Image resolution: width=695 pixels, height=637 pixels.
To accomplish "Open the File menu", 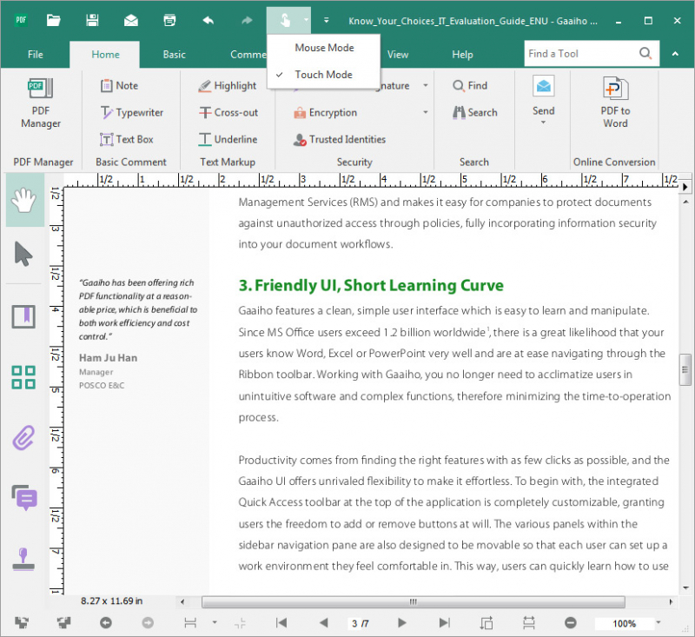I will 35,55.
